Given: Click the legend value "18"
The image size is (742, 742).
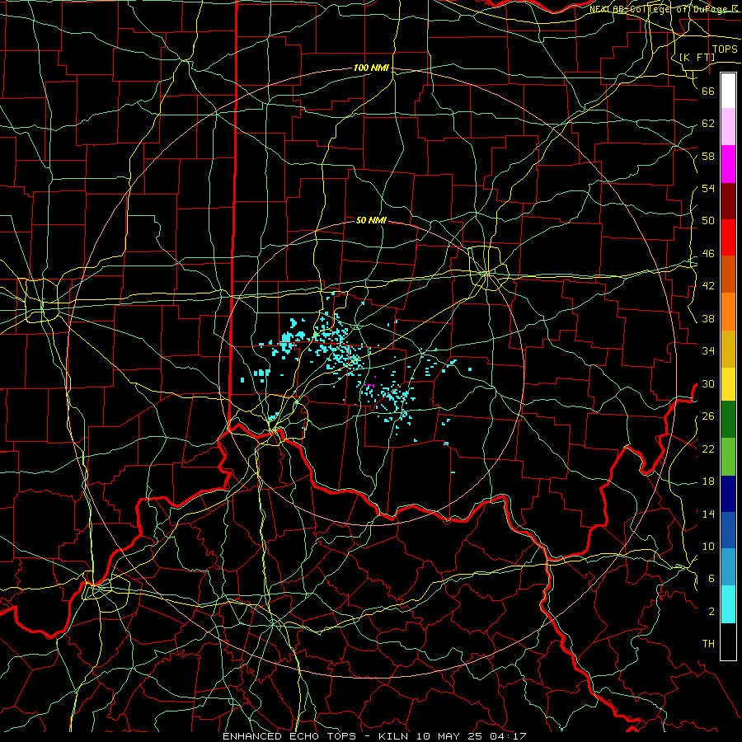Looking at the screenshot, I should pyautogui.click(x=708, y=481).
